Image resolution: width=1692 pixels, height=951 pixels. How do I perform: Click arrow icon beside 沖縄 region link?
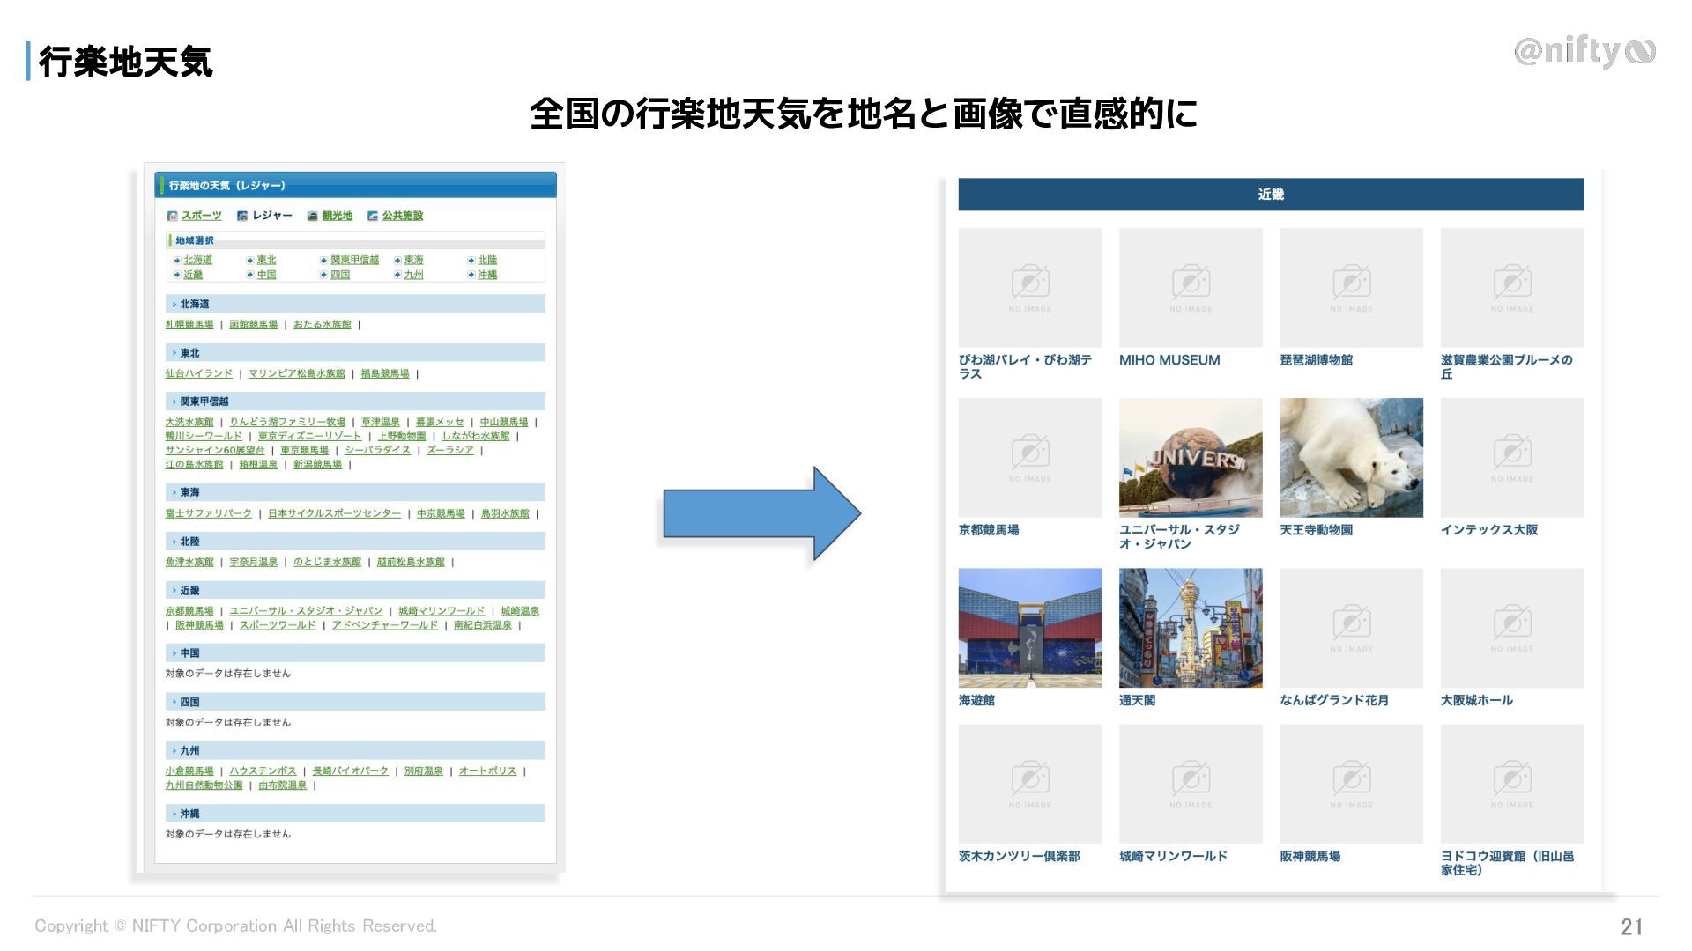471,275
